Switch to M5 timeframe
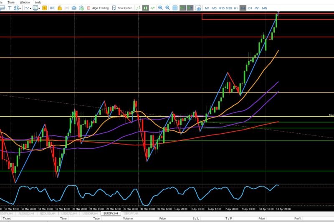 (214, 8)
